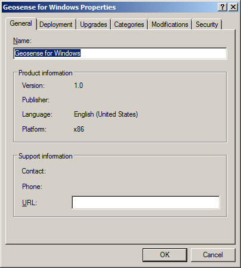Viewport: 241px width, 268px height.
Task: Click the Support information group heading
Action: tap(45, 156)
